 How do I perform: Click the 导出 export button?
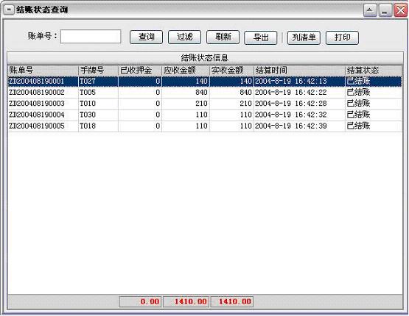tap(261, 37)
